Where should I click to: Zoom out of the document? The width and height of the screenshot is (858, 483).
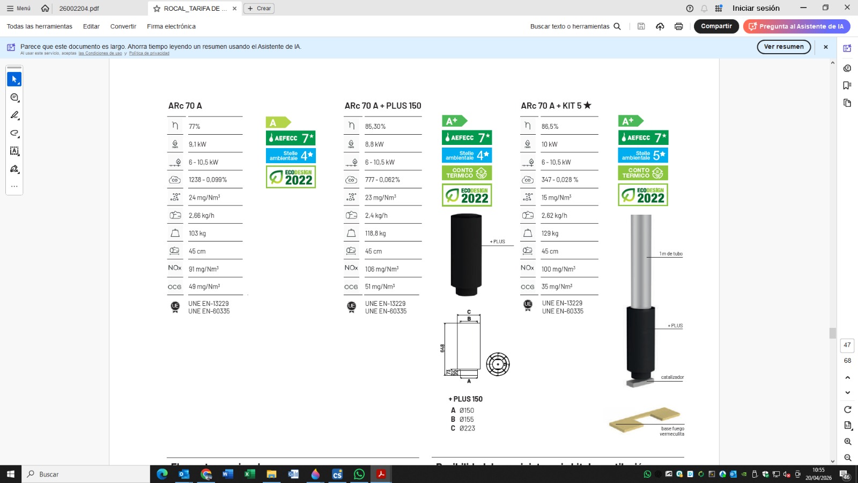pyautogui.click(x=848, y=458)
